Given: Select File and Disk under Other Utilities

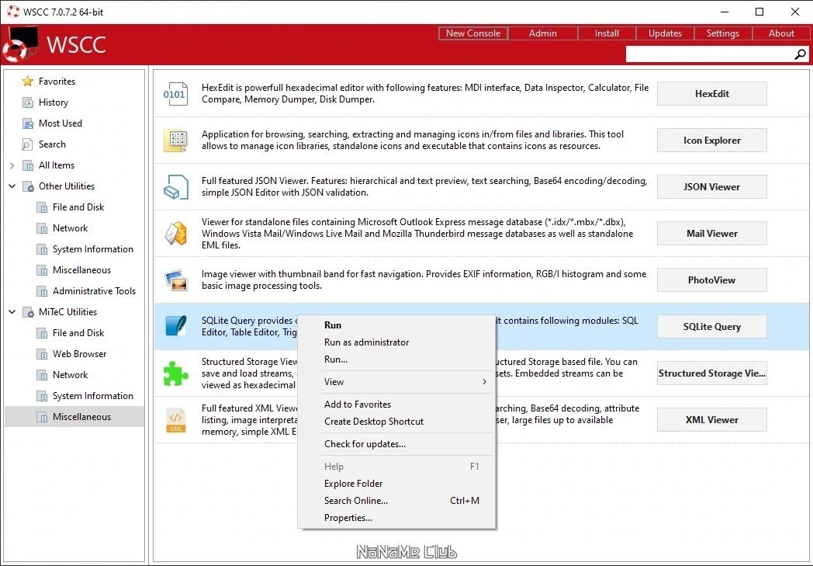Looking at the screenshot, I should [x=74, y=207].
